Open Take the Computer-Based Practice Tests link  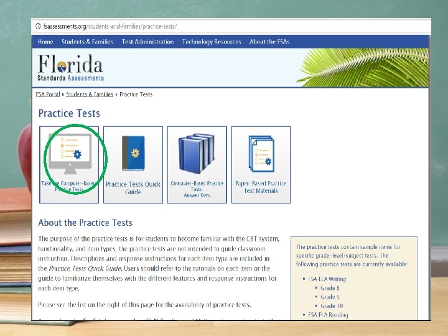tap(69, 186)
